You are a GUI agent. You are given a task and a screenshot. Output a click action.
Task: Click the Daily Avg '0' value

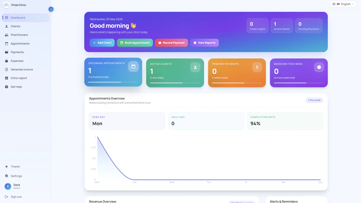173,124
